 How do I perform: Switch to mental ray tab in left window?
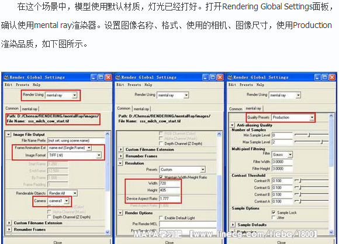[x=30, y=109]
